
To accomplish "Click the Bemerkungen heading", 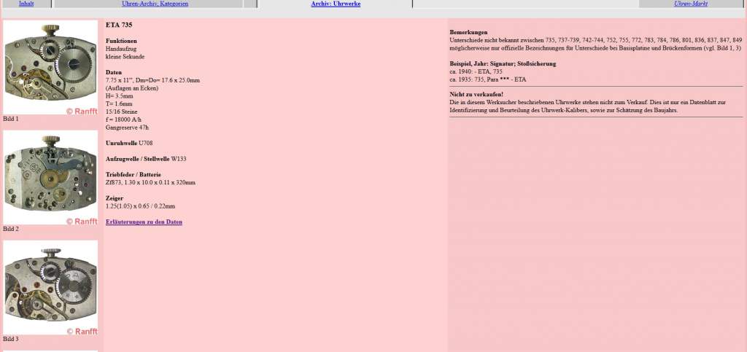I will 468,32.
